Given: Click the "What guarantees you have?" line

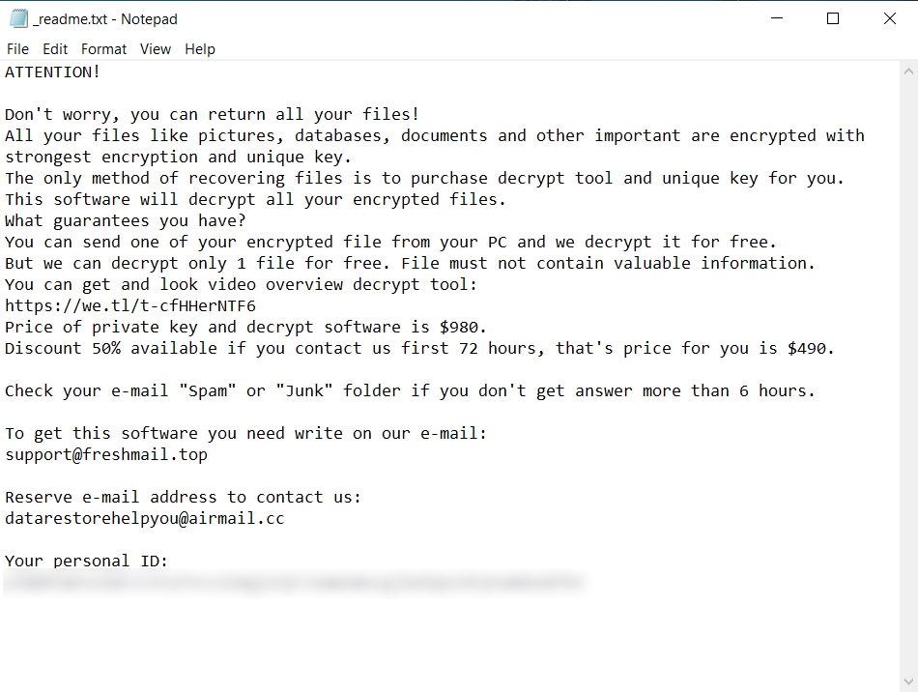Looking at the screenshot, I should click(x=126, y=220).
